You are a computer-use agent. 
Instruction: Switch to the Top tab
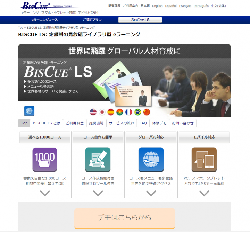pyautogui.click(x=24, y=123)
